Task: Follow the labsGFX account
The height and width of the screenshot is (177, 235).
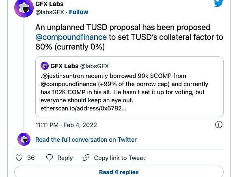Action: (78, 12)
